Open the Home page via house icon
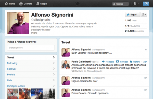The image size is (153, 99). tap(6, 4)
